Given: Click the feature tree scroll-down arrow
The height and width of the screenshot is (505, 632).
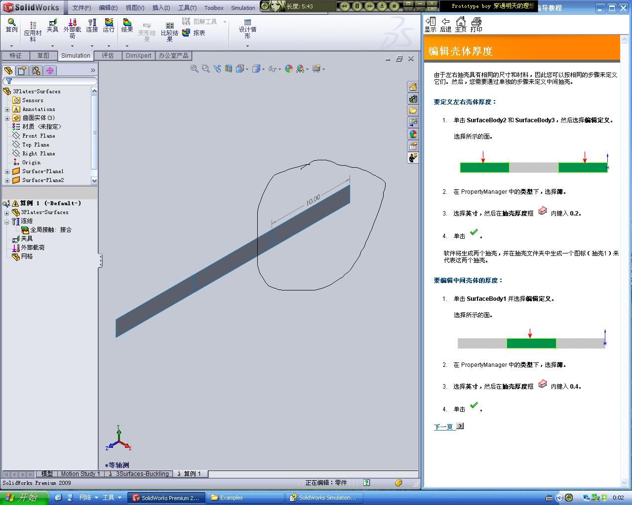Looking at the screenshot, I should pyautogui.click(x=94, y=180).
